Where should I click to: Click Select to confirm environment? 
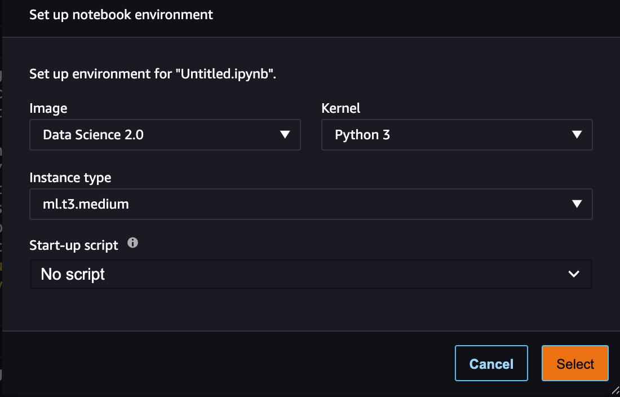coord(574,363)
